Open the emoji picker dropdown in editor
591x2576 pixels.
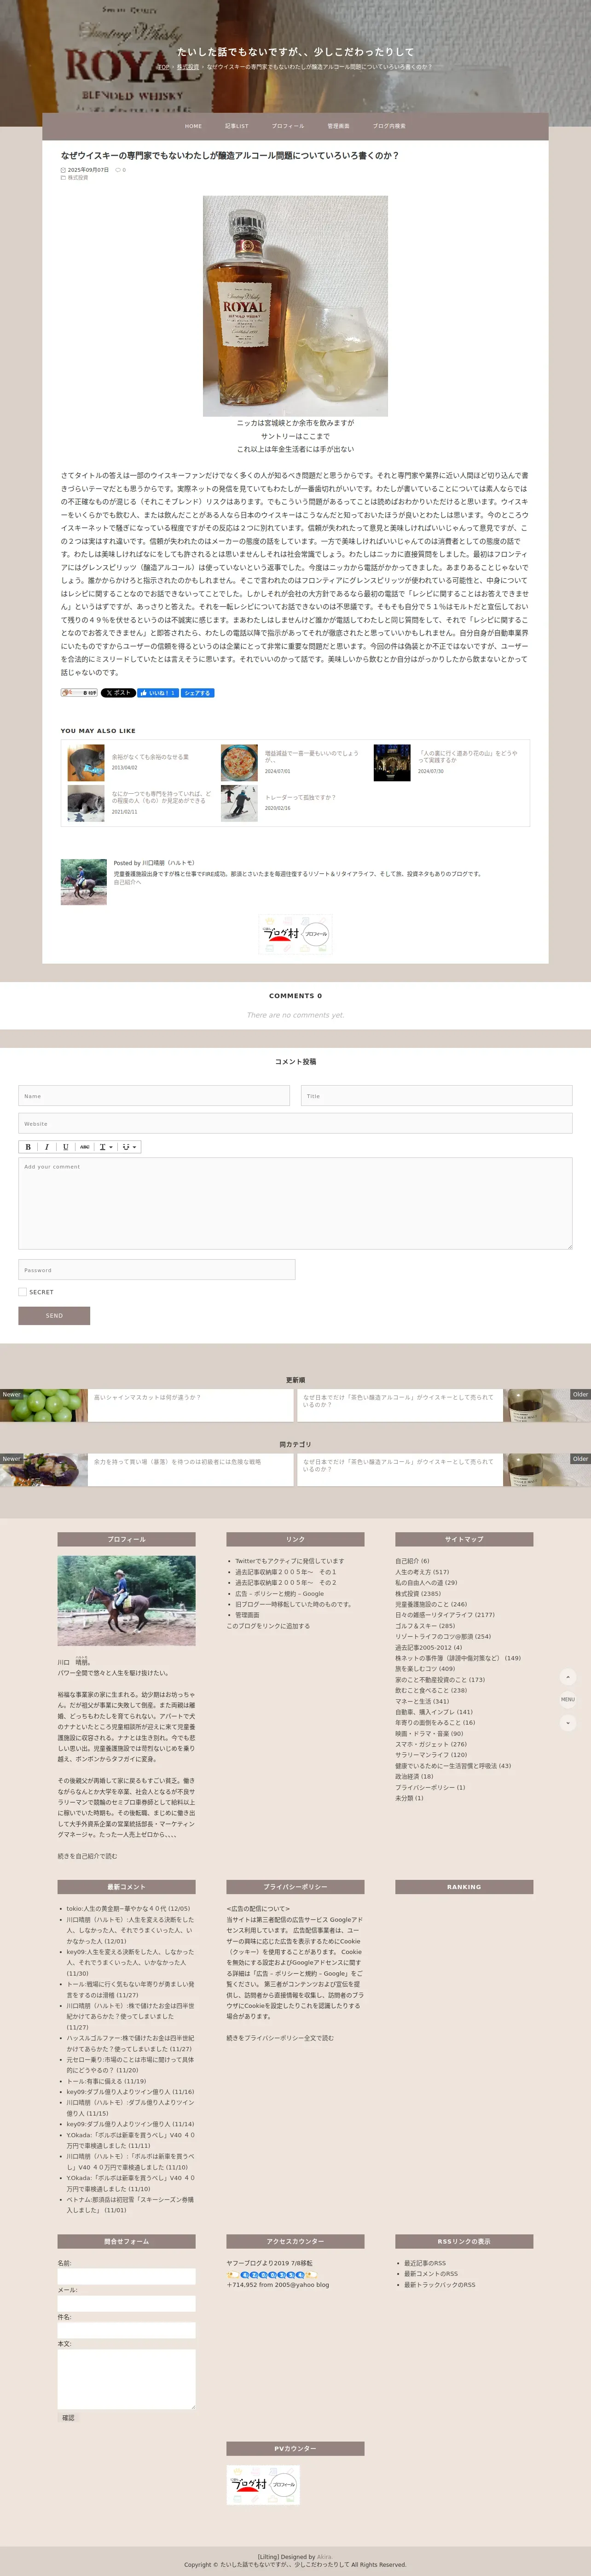[129, 1147]
